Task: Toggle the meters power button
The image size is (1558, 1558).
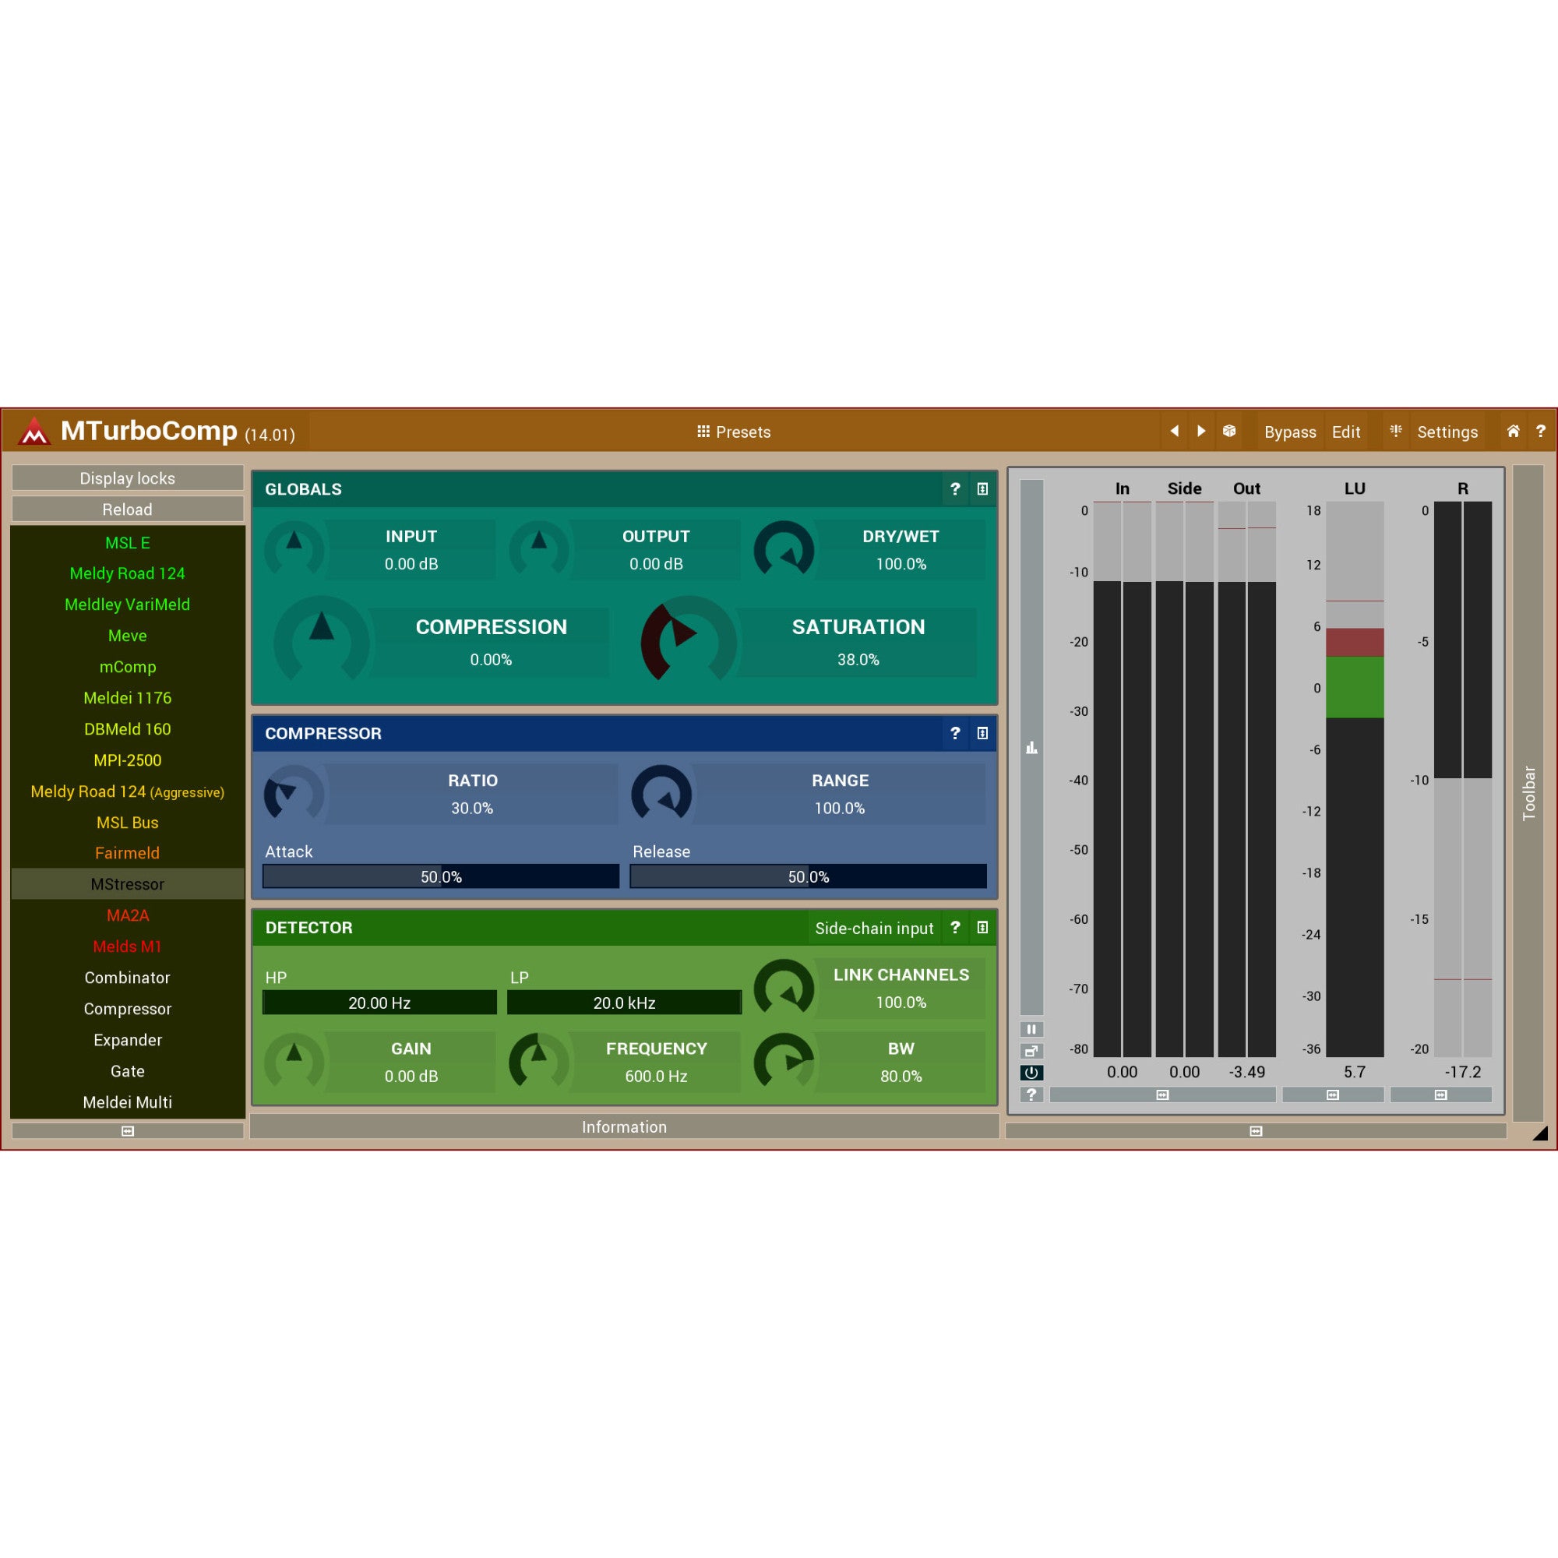Action: (1031, 1073)
